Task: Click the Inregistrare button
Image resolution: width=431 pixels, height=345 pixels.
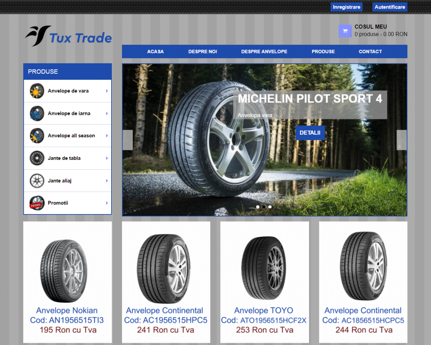Action: [346, 7]
